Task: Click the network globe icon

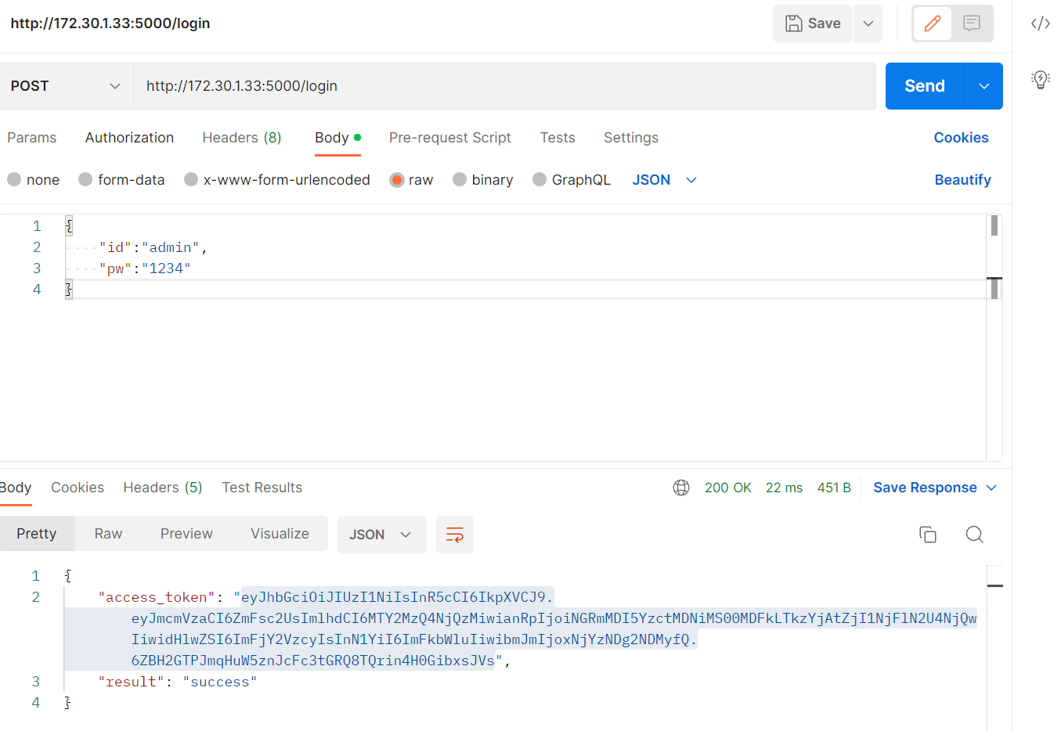Action: [x=681, y=488]
